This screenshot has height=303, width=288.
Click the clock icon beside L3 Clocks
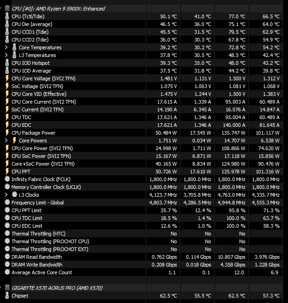coord(15,194)
